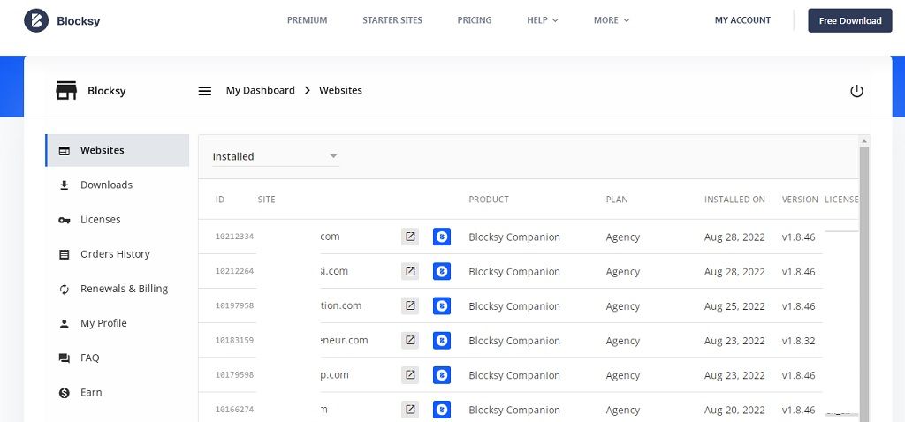This screenshot has height=422, width=905.
Task: Click Blocksy product icon in row 10179598
Action: point(442,374)
